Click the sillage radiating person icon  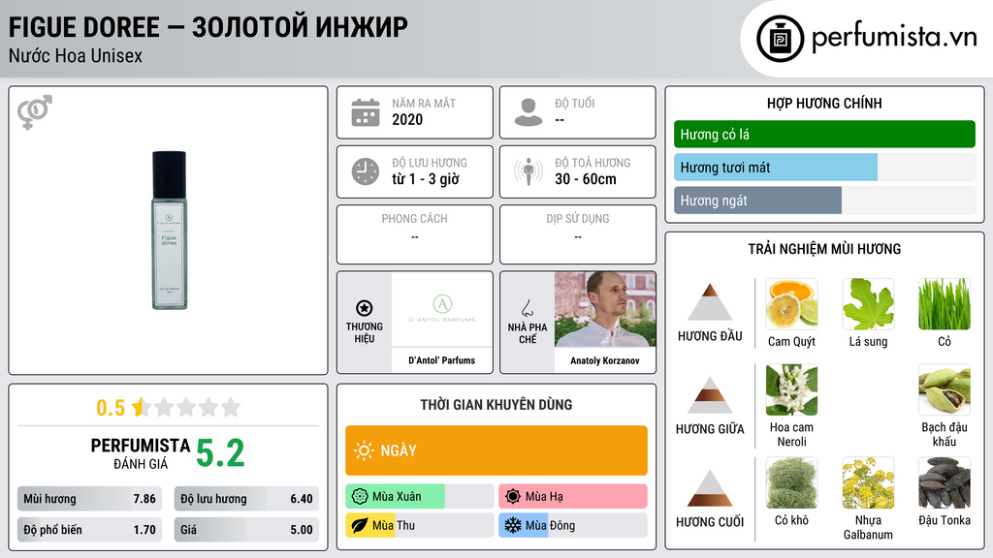click(x=529, y=171)
